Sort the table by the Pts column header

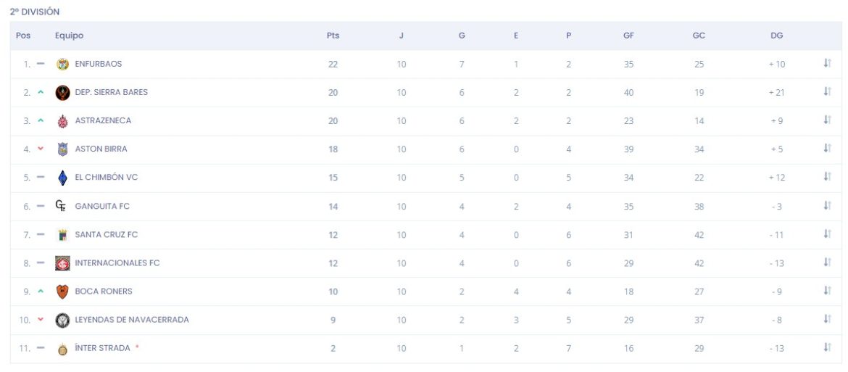(333, 36)
